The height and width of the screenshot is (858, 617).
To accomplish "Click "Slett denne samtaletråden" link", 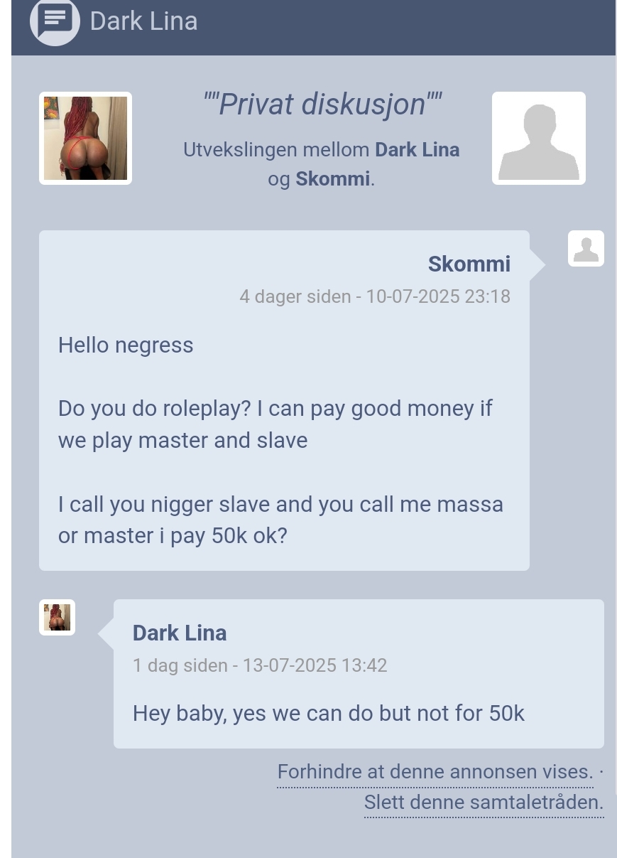I will point(484,803).
